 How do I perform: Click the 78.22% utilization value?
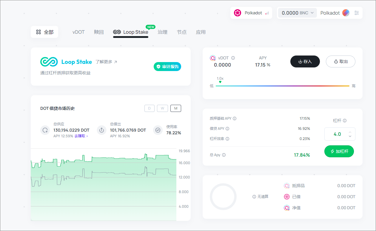point(174,133)
